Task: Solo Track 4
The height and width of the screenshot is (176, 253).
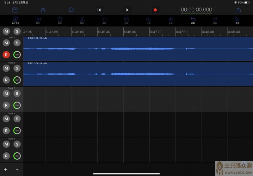Action: click(17, 119)
